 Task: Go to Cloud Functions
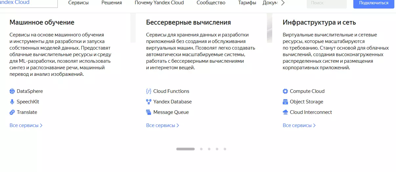click(171, 91)
